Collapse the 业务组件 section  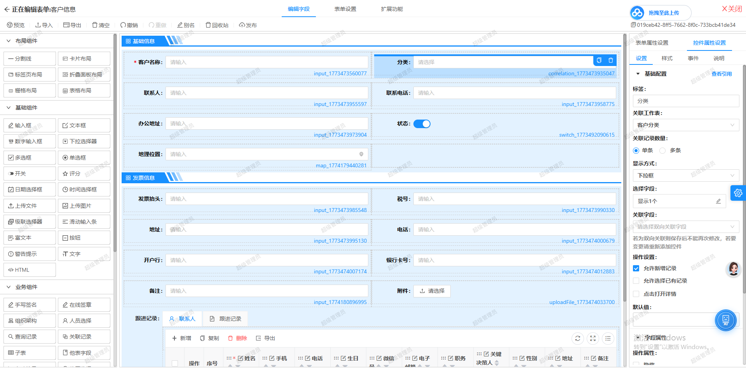[x=9, y=287]
